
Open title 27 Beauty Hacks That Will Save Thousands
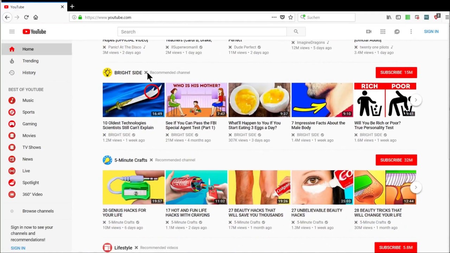tap(256, 213)
